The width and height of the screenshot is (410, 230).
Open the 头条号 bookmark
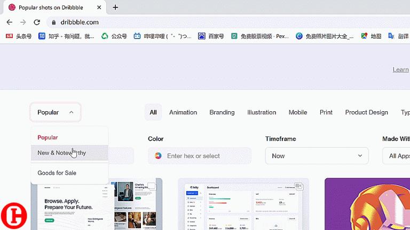[19, 36]
